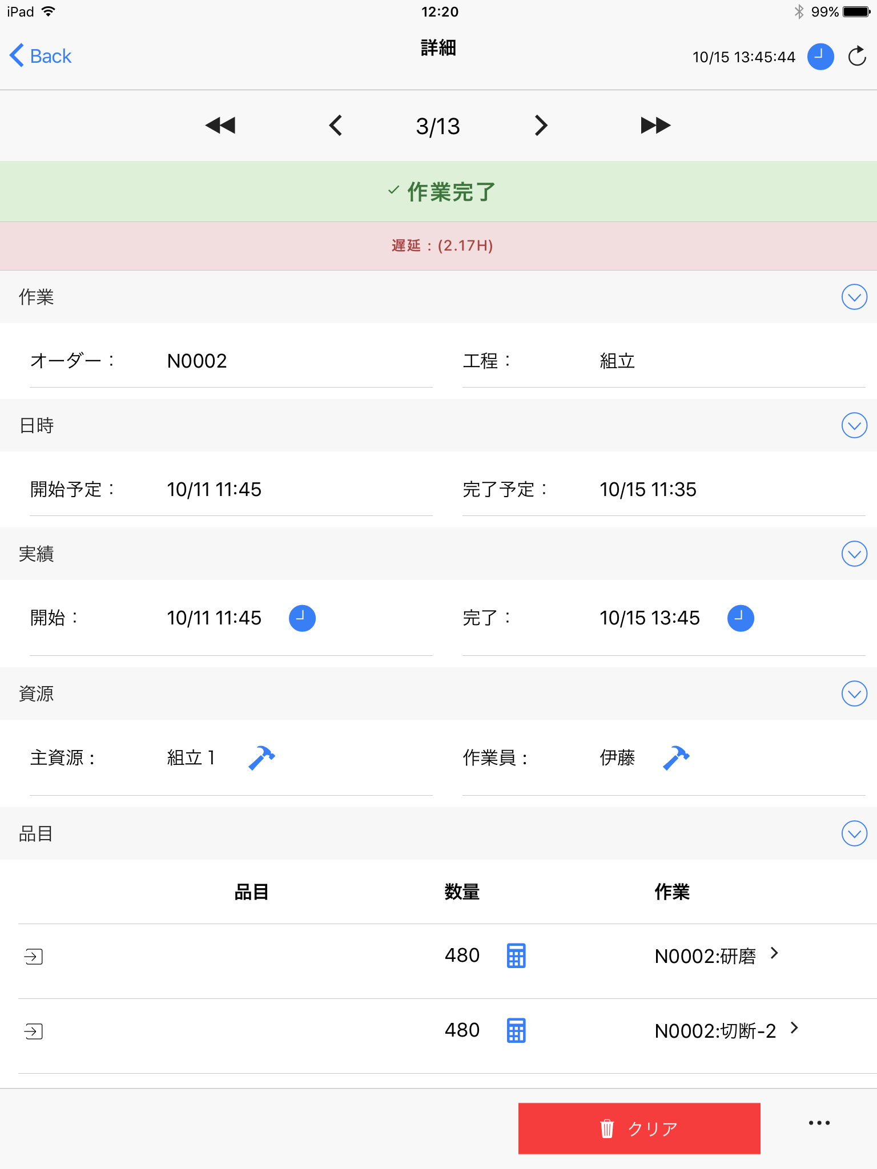Go Back to previous screen
Image resolution: width=877 pixels, height=1169 pixels.
pos(41,56)
